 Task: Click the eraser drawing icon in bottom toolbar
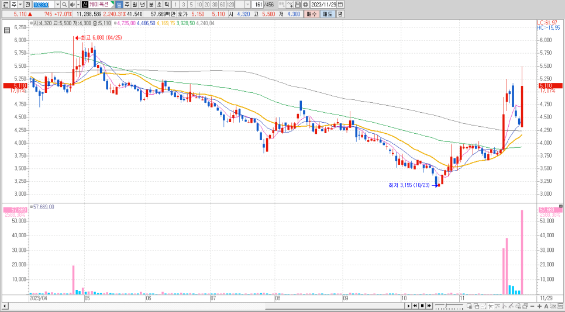tap(519, 306)
